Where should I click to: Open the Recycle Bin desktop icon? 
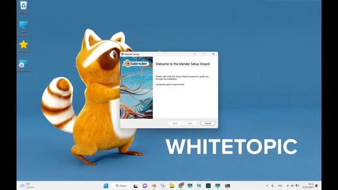tap(23, 7)
